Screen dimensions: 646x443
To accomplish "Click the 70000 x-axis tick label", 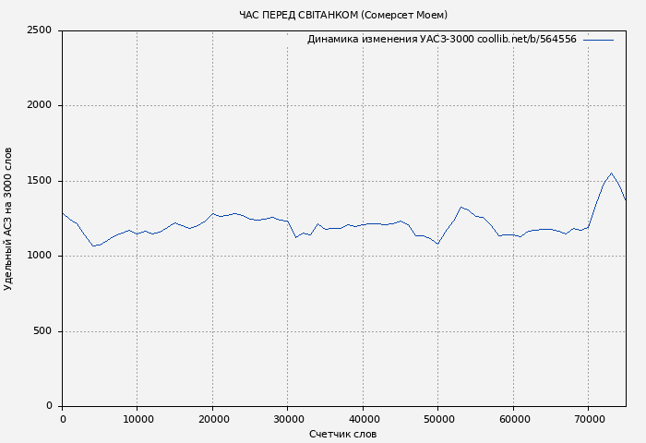I will (589, 419).
